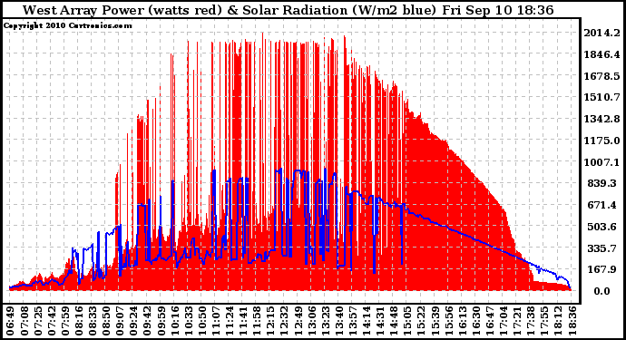Viewport: 626px width, 340px height.
Task: Click the y-axis value 2014.2
Action: point(602,33)
